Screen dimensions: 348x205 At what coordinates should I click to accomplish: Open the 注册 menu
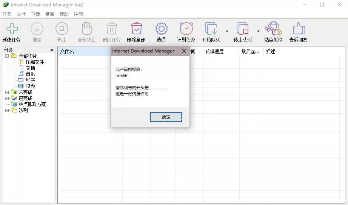79,14
